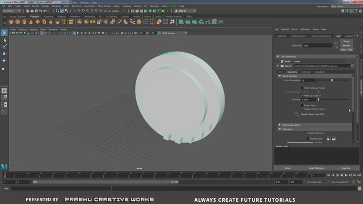Switch to the Texturing tab
This screenshot has height=204, width=363.
[x=306, y=72]
